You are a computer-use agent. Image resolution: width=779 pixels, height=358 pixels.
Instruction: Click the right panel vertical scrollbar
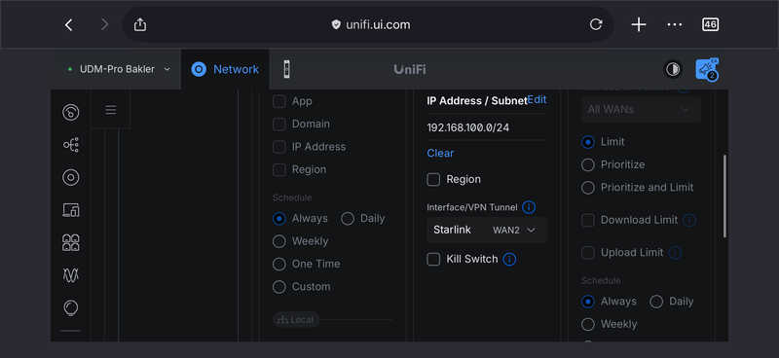click(x=724, y=196)
